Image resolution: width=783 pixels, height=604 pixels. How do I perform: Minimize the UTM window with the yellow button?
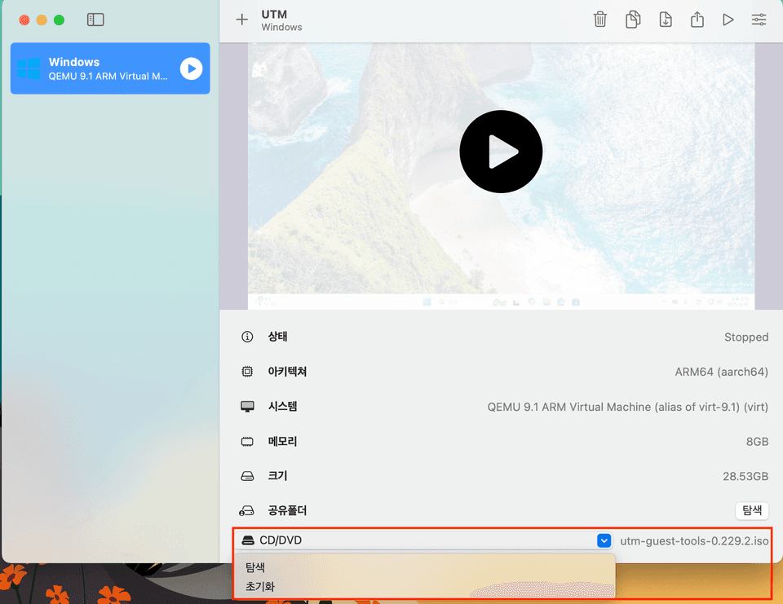click(x=42, y=20)
